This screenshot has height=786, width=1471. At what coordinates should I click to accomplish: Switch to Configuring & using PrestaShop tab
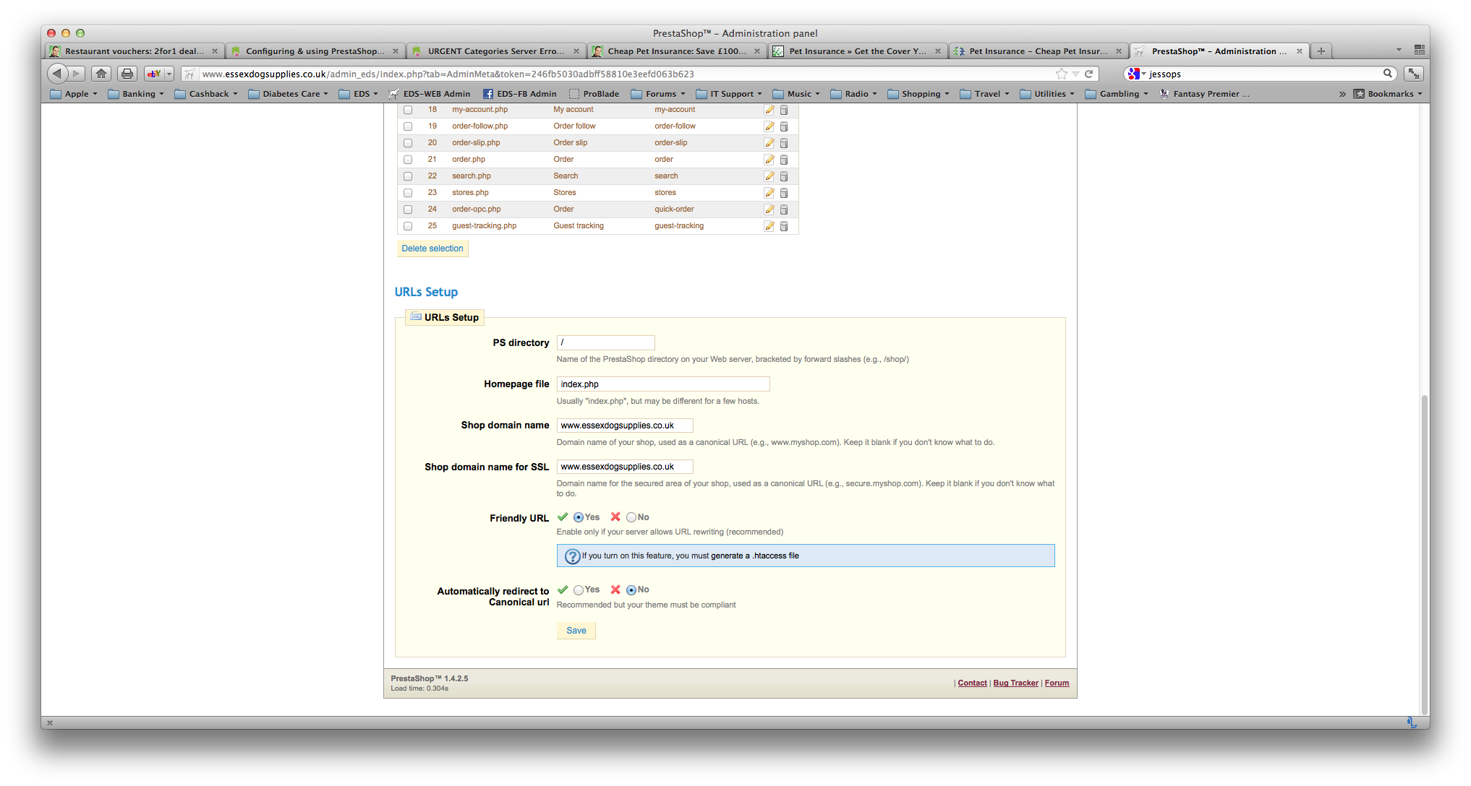(x=314, y=51)
